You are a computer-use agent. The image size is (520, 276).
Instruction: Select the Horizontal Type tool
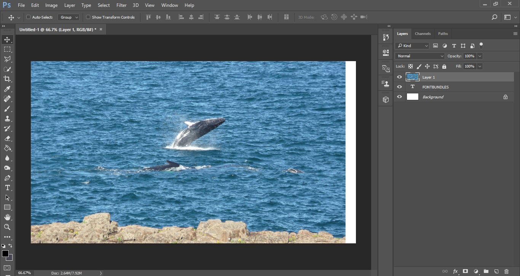click(x=7, y=188)
